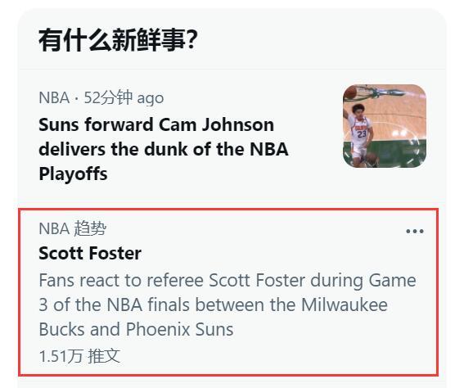464x388 pixels.
Task: Select the '有什么新鲜事?' section heading
Action: click(118, 40)
